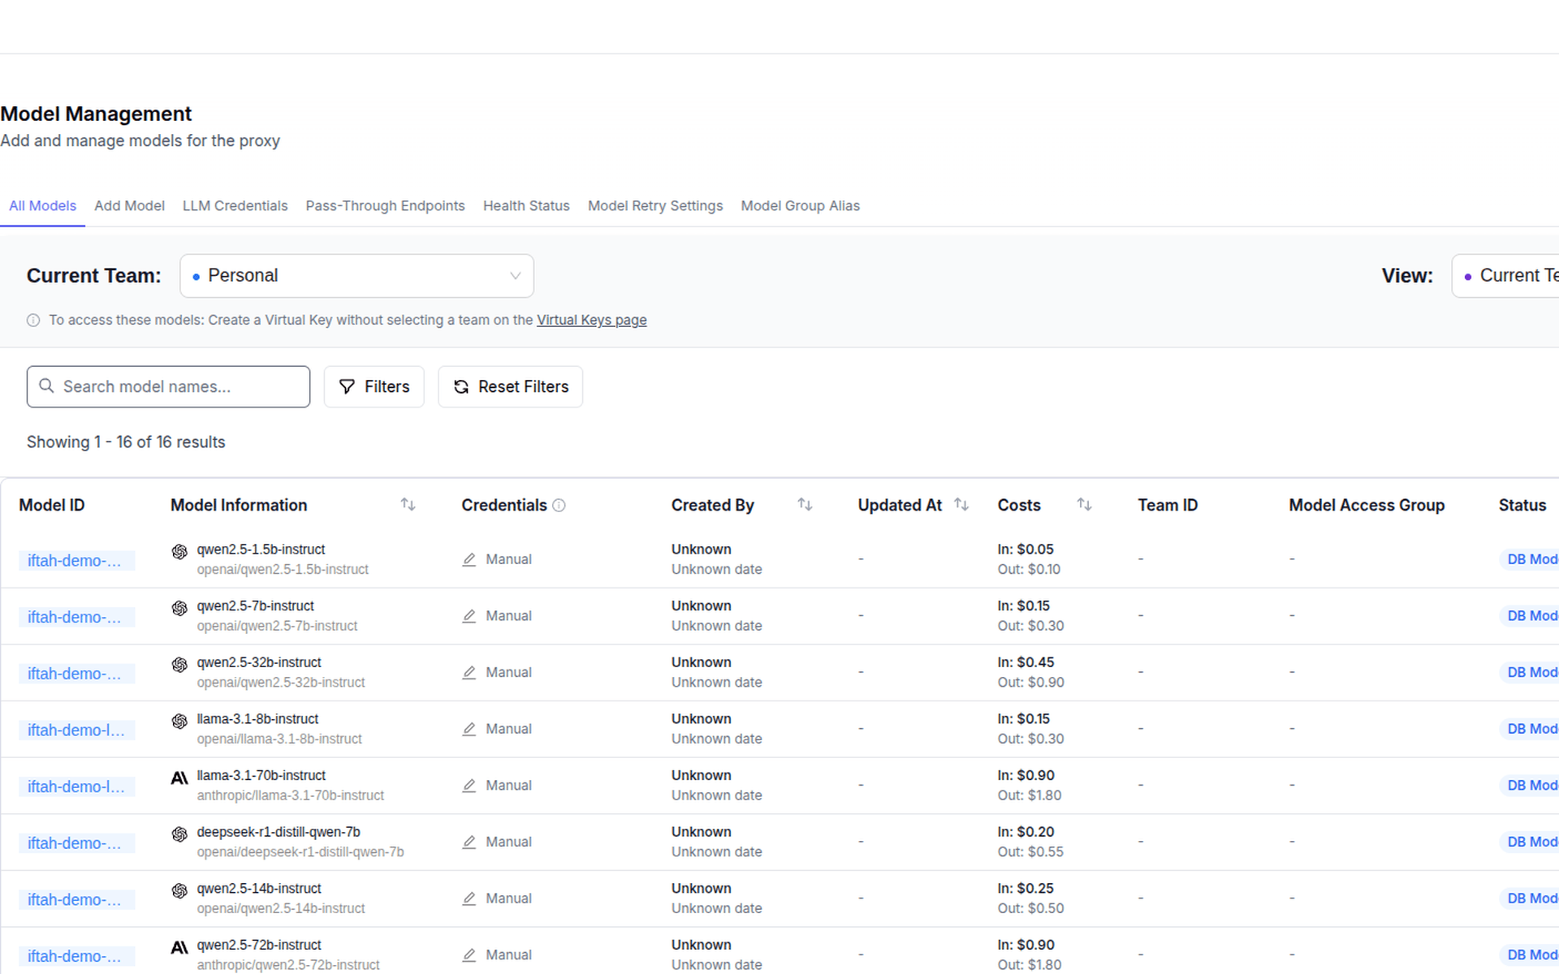The height and width of the screenshot is (974, 1559).
Task: Open the Add Model tab
Action: coord(129,206)
